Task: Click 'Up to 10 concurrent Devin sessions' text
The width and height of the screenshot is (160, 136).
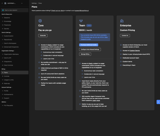Action: point(52,74)
